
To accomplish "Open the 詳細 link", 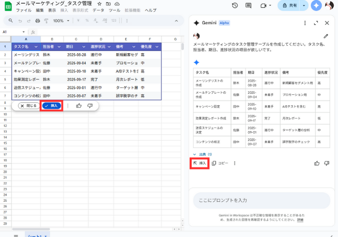I will [x=301, y=220].
